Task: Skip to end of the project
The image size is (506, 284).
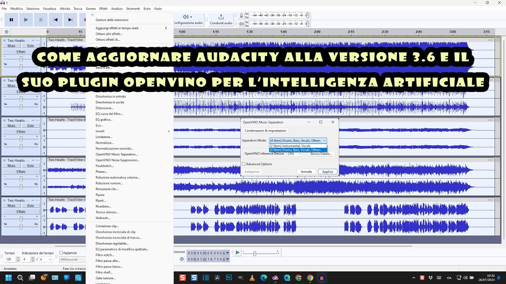Action: (70, 20)
